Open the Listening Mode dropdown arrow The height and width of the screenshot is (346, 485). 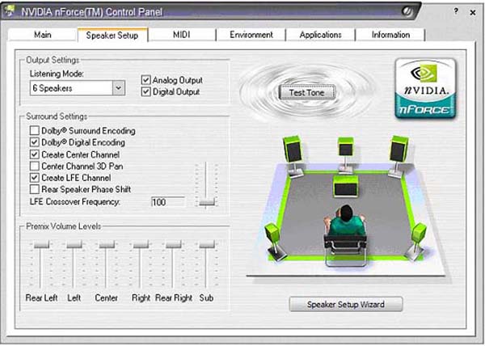[119, 88]
